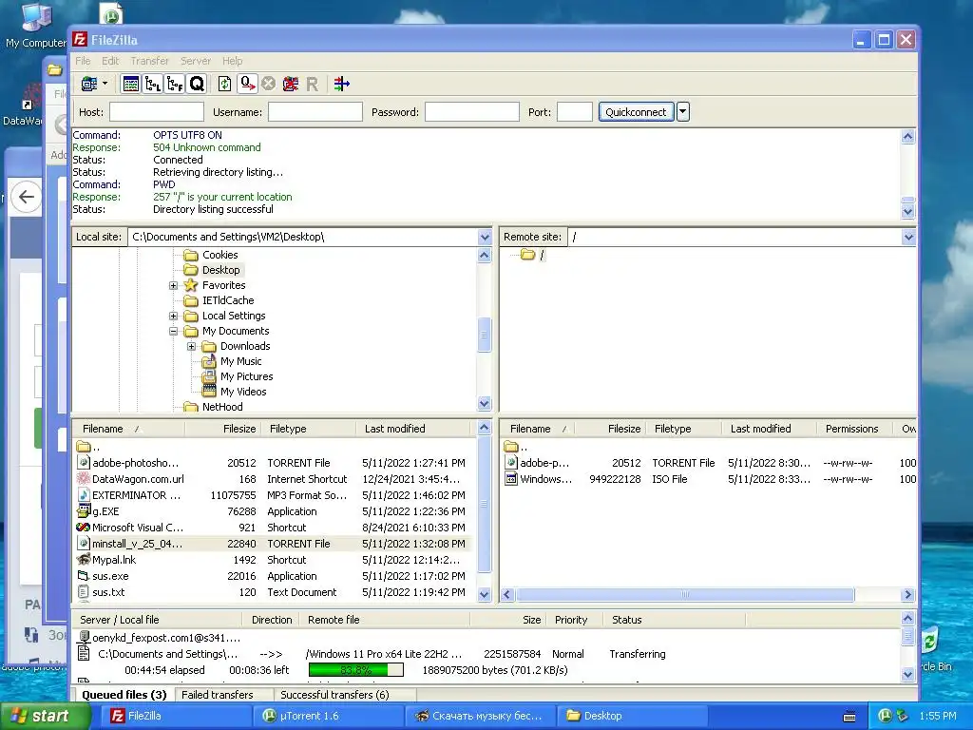Open the File menu
Viewport: 973px width, 730px height.
point(83,61)
